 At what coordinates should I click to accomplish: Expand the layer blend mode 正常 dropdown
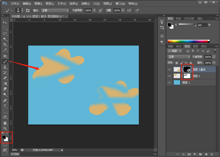179,57
